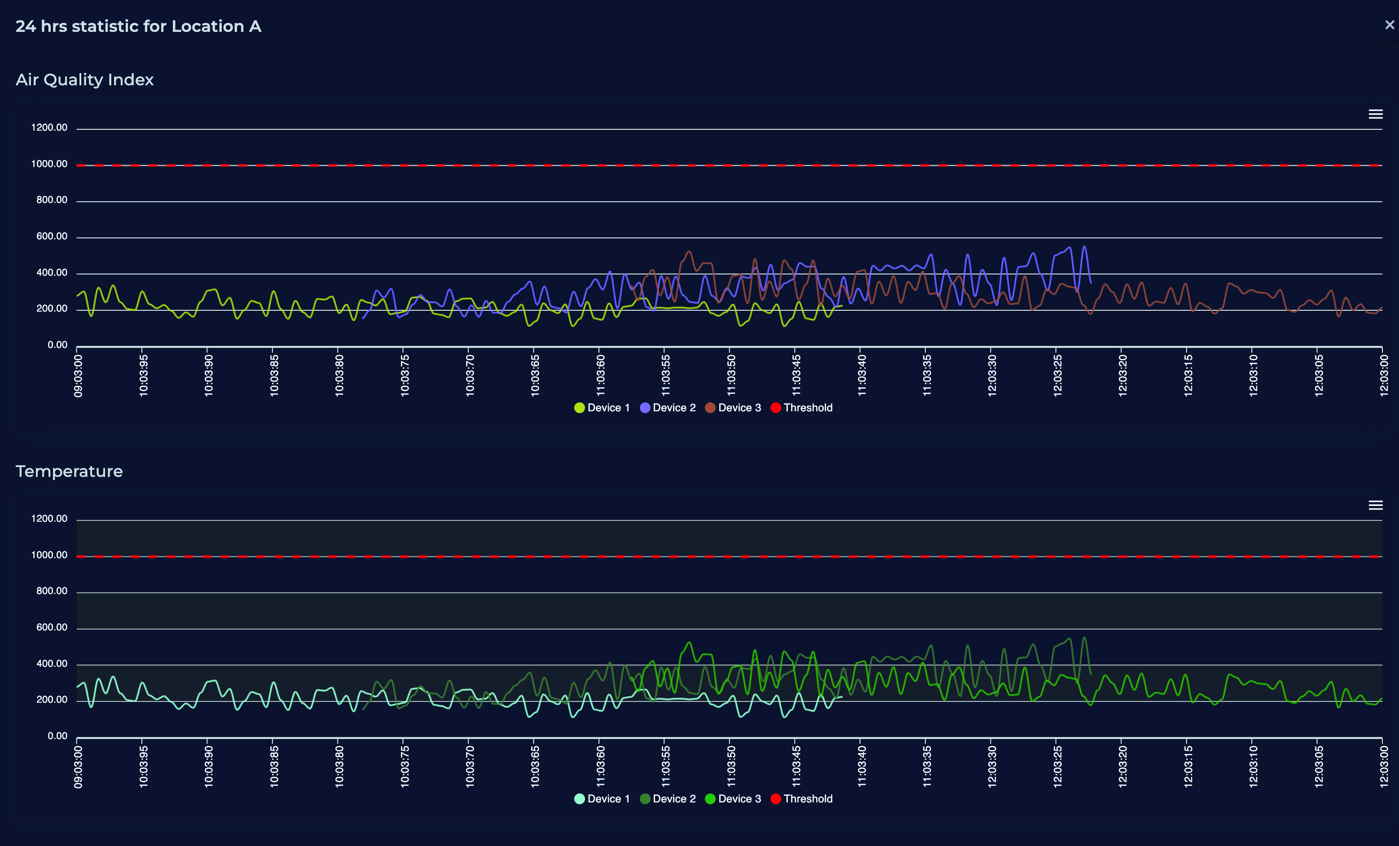
Task: Toggle Device 3 series in Temperature legend
Action: coord(733,799)
